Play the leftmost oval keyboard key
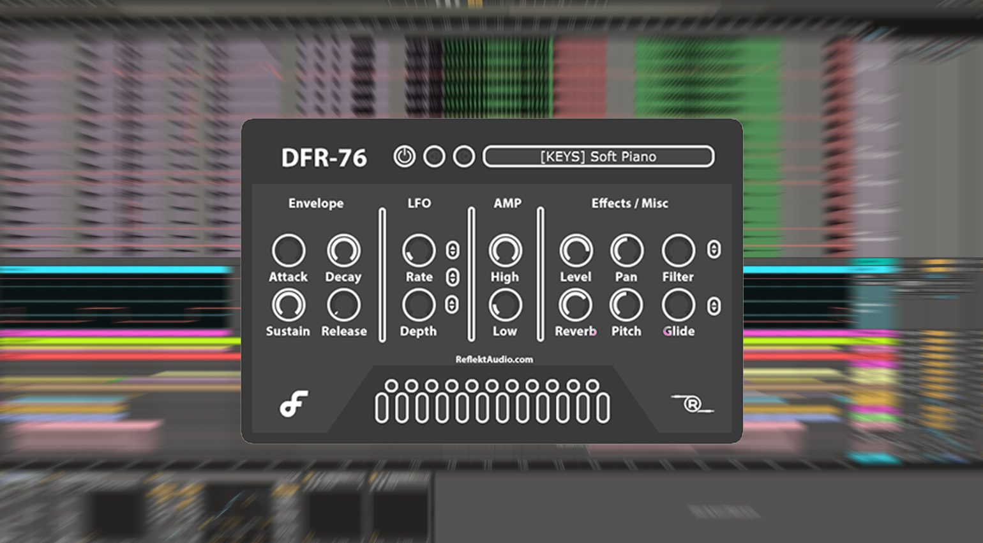The height and width of the screenshot is (543, 983). coord(381,408)
